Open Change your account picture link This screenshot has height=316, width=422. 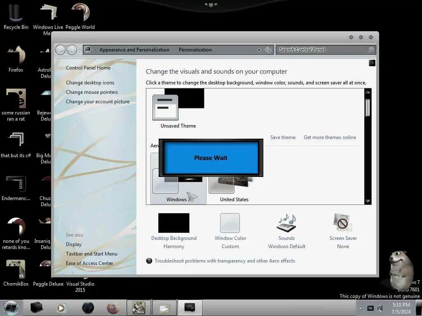97,102
